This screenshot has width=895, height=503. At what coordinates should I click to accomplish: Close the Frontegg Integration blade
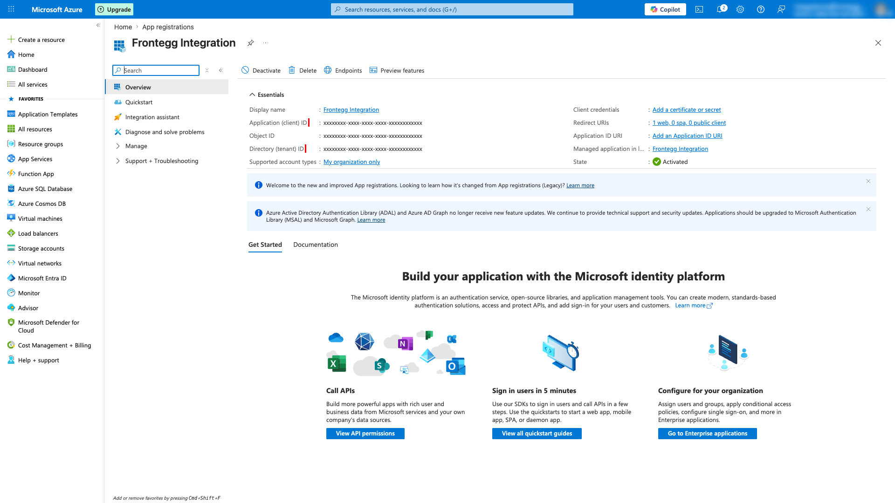tap(878, 43)
